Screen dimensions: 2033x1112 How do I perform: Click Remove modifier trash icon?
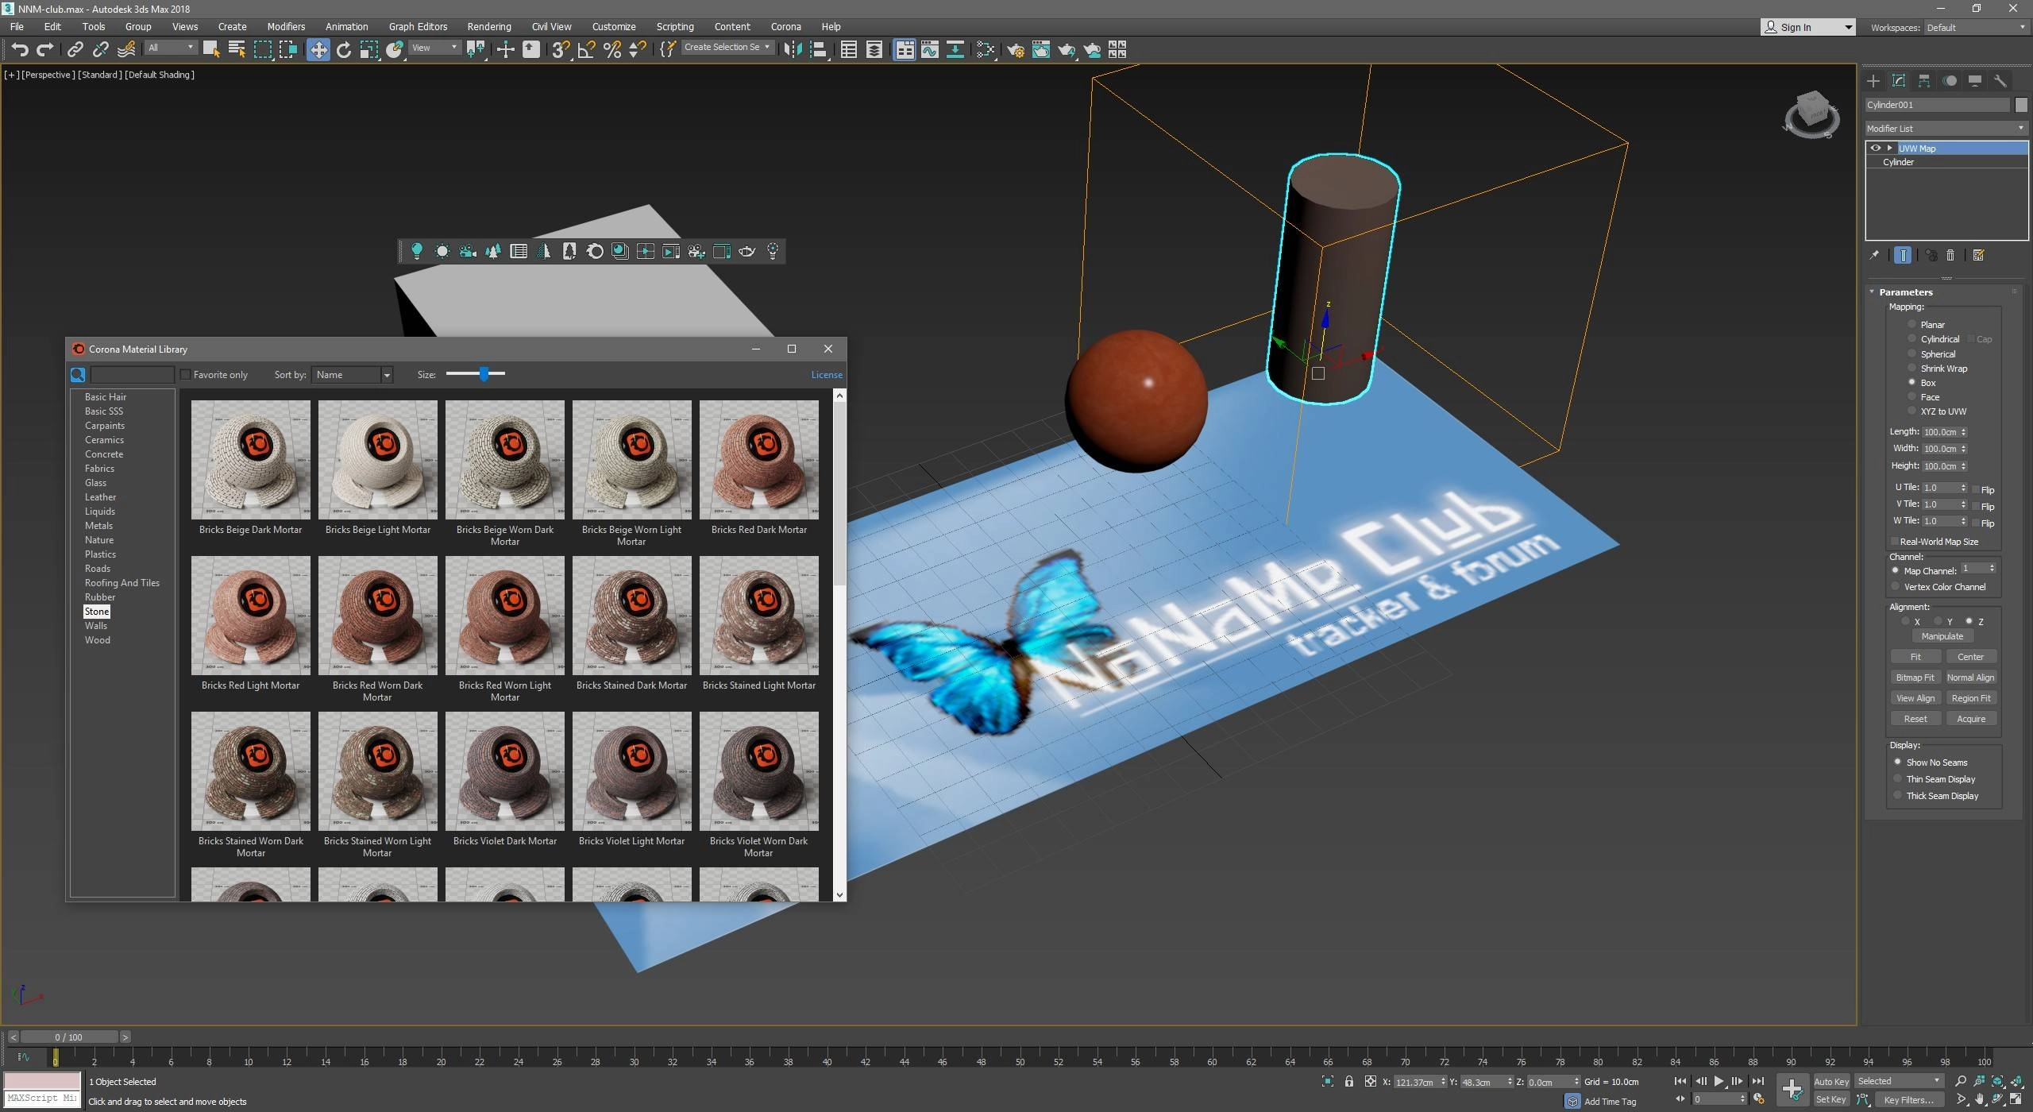point(1950,255)
